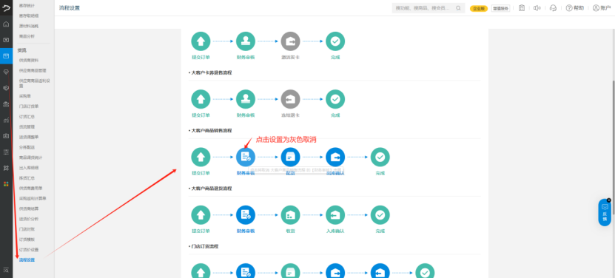Click the menu search icon at sidebar bottom

(6, 270)
